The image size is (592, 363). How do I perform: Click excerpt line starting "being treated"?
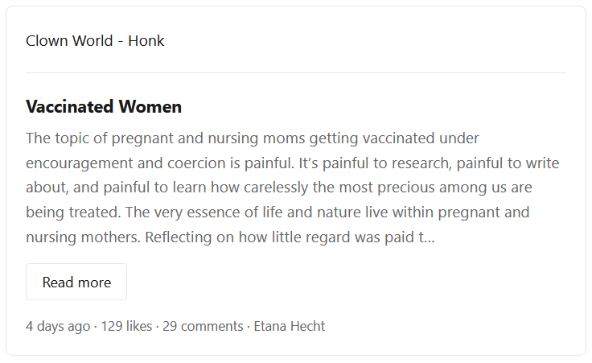click(277, 212)
